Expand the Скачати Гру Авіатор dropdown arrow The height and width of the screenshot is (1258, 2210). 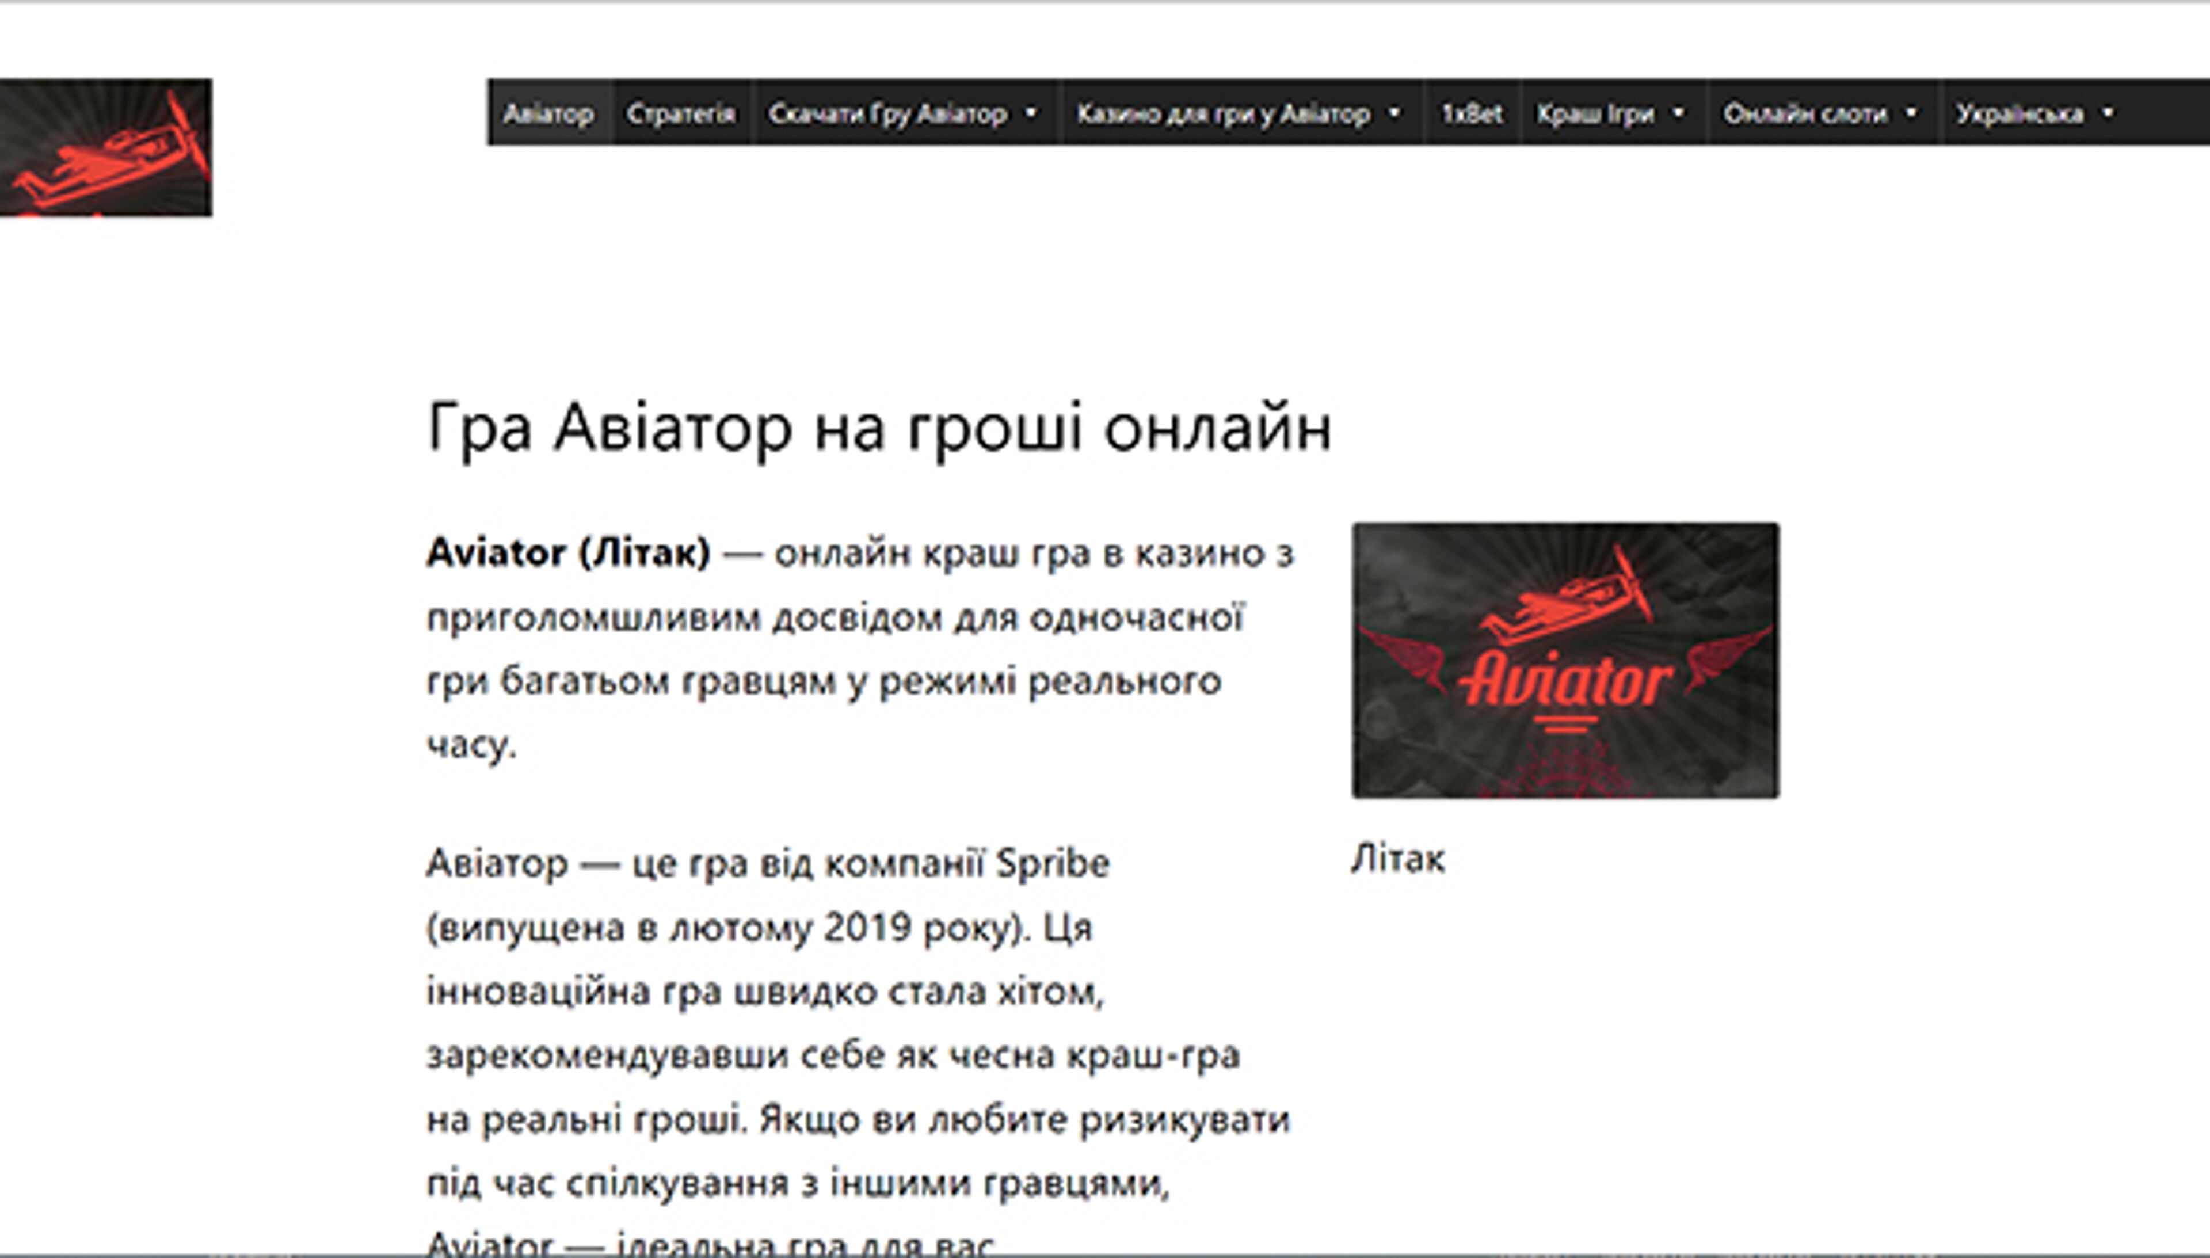pyautogui.click(x=1032, y=113)
